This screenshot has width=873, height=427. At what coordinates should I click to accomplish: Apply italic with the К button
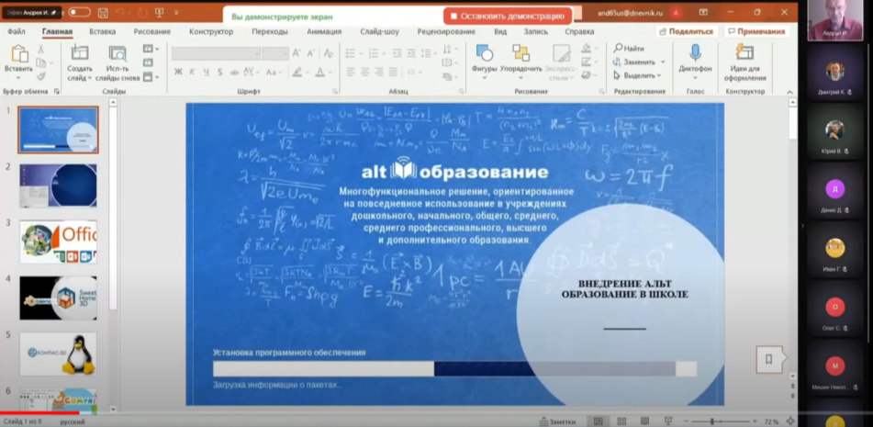[x=192, y=72]
